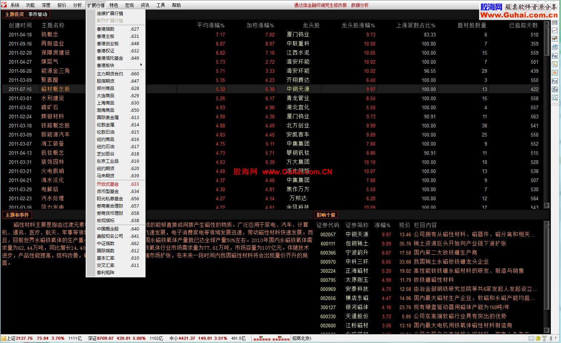
Task: Expand the 香港板块 submenu arrow
Action: pos(141,65)
